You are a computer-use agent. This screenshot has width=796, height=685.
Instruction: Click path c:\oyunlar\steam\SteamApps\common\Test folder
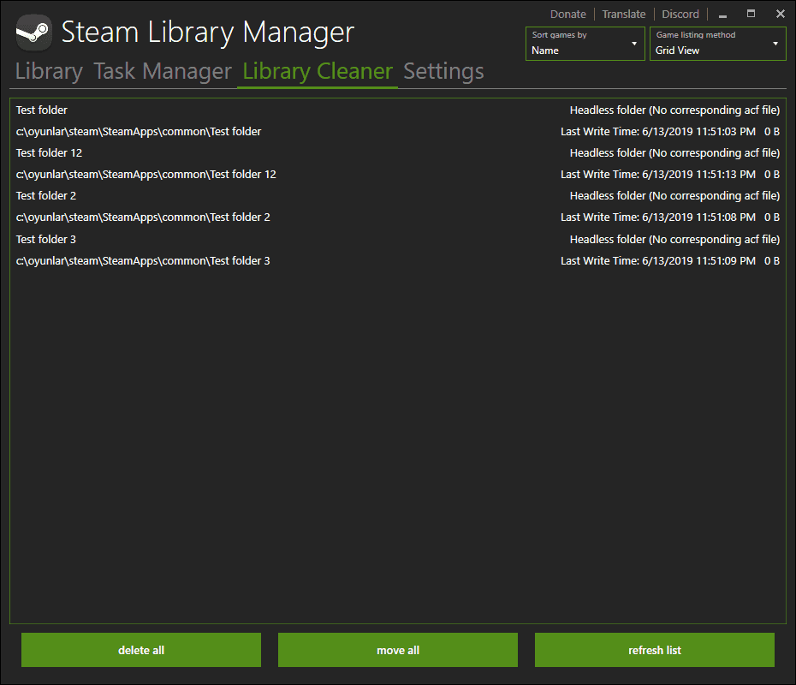[139, 132]
